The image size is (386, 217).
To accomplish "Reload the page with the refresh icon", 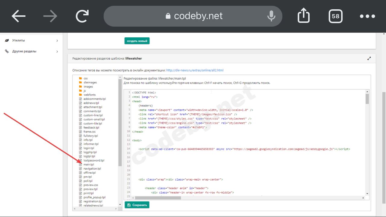I will (82, 16).
